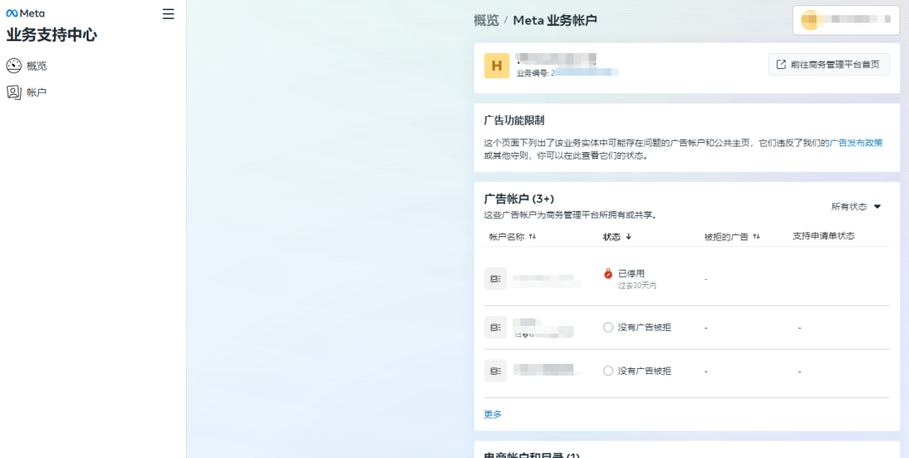
Task: Sort by 被拒的广告 column
Action: [731, 236]
